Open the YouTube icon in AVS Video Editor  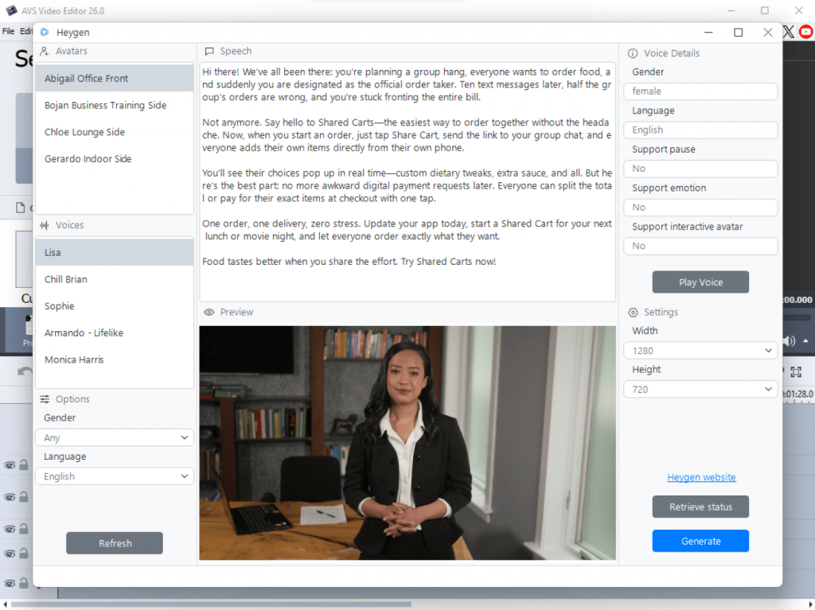pyautogui.click(x=805, y=32)
